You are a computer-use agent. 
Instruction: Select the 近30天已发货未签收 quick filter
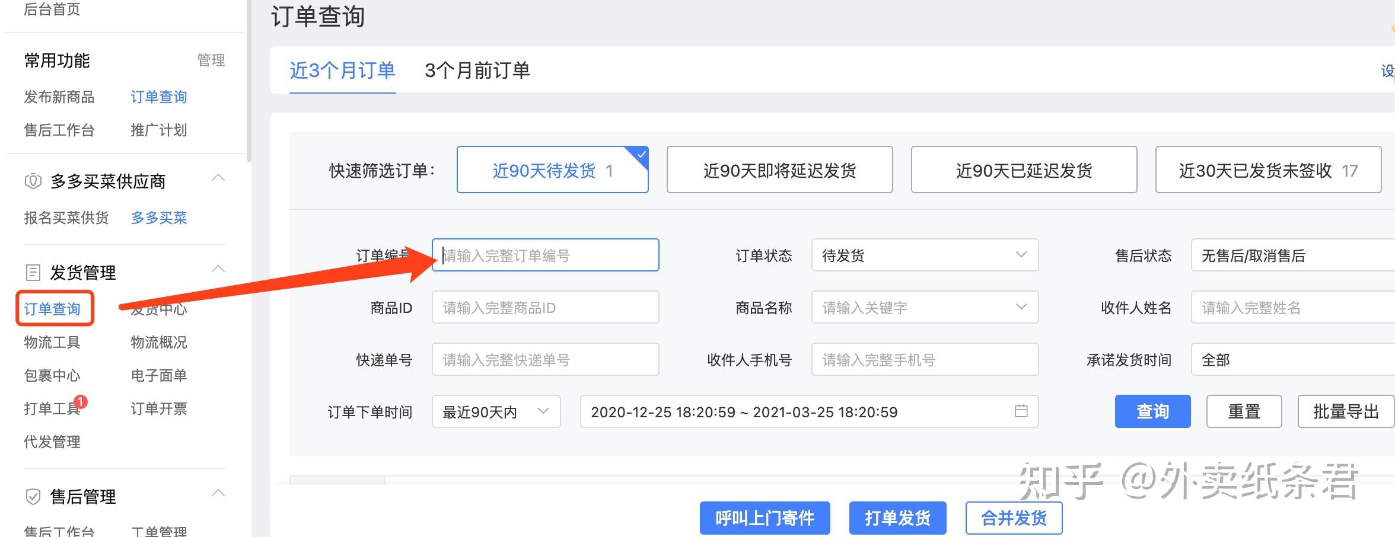(1268, 170)
